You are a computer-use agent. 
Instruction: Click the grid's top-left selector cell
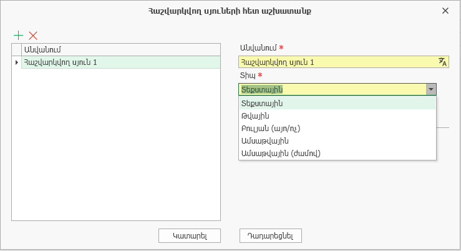click(x=16, y=50)
